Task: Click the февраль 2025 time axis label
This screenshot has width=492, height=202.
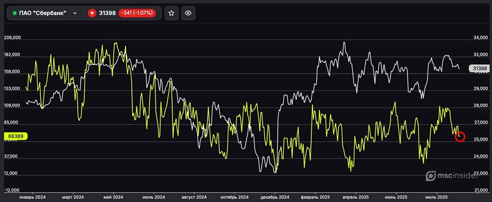Action: (x=315, y=197)
